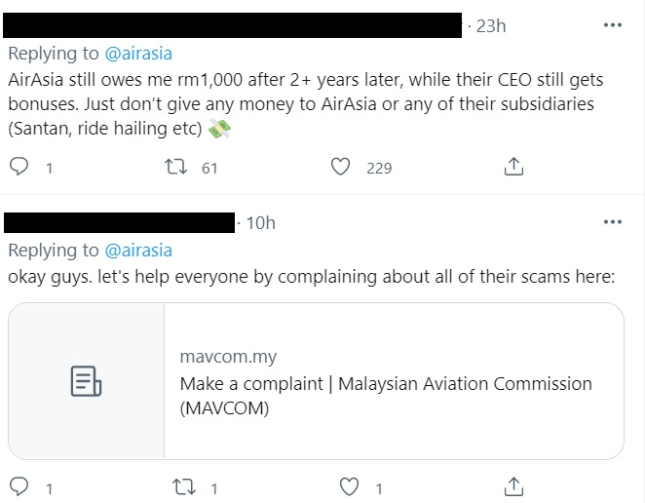
Task: Click the document icon on link card
Action: 86,381
